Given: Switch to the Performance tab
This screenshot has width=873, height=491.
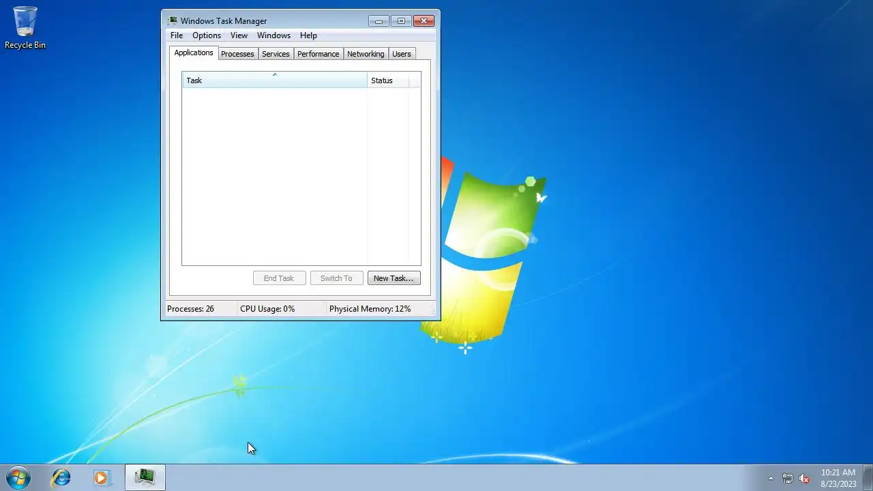Looking at the screenshot, I should click(x=318, y=54).
